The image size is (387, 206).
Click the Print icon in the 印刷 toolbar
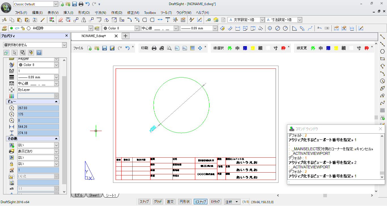154,48
